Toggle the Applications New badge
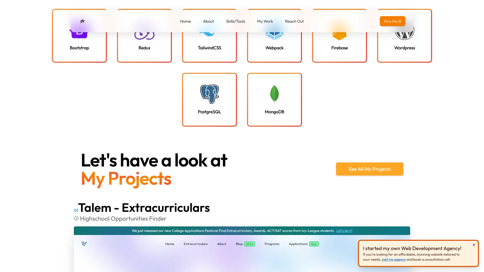Image resolution: width=484 pixels, height=272 pixels. [x=314, y=244]
